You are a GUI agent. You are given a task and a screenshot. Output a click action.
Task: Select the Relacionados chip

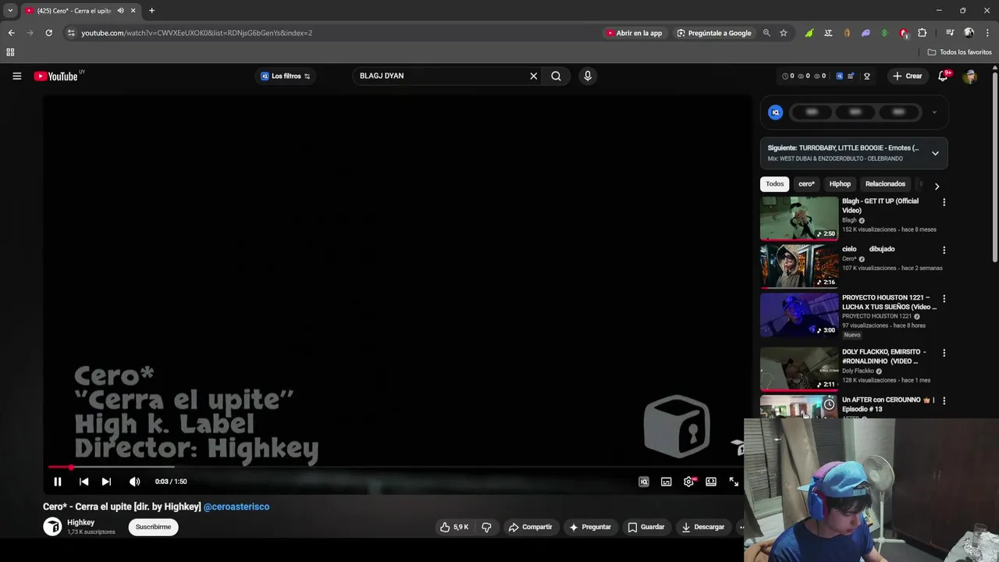[x=885, y=184]
